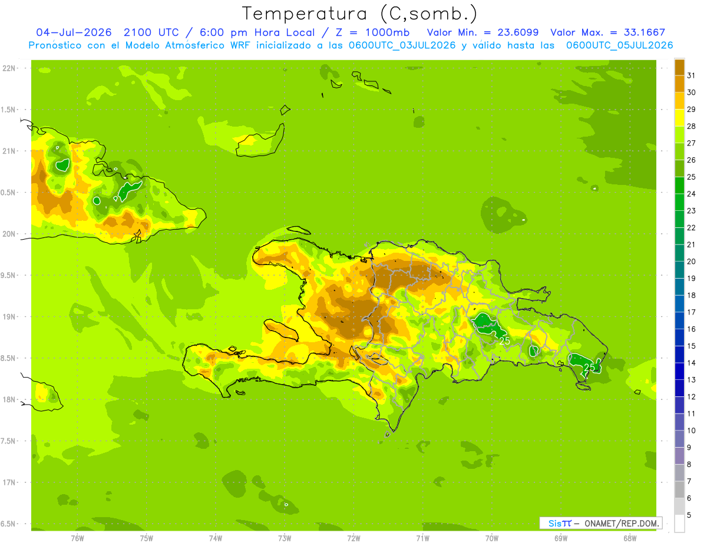
Task: Click the topmost legend band above 31
Action: (x=679, y=67)
